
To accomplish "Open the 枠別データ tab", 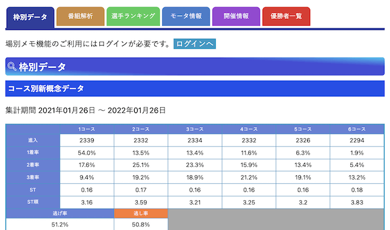I will (x=30, y=18).
